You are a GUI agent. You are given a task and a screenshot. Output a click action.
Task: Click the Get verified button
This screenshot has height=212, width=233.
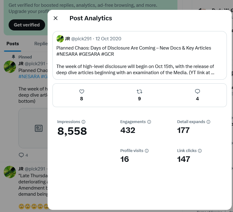click(x=27, y=25)
